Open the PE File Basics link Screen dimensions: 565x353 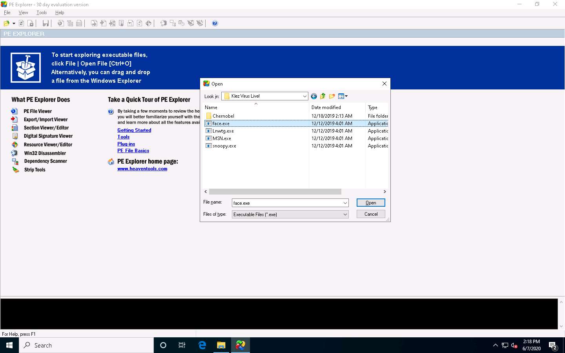(x=133, y=151)
